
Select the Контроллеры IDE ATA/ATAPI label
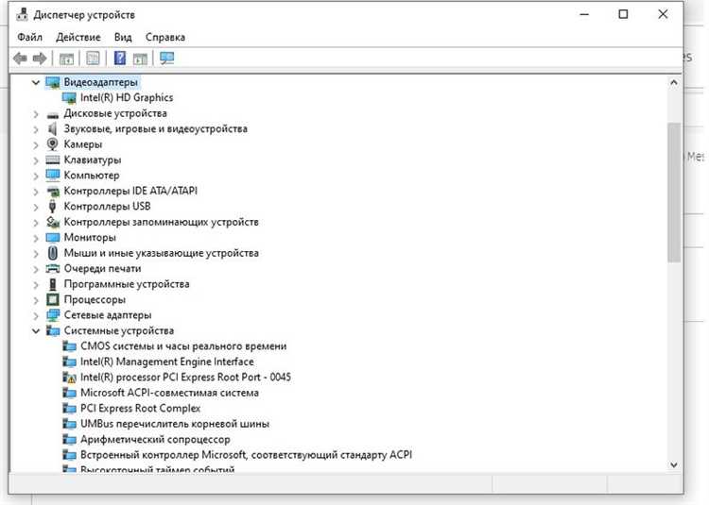pyautogui.click(x=130, y=191)
